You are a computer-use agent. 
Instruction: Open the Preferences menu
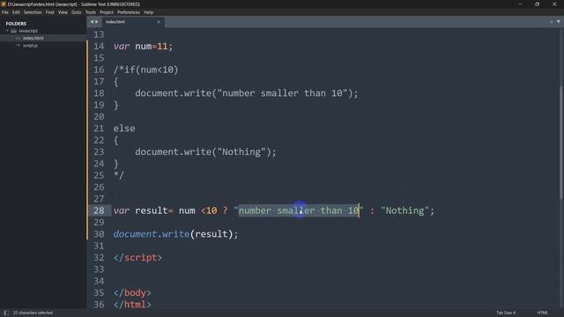click(x=129, y=12)
